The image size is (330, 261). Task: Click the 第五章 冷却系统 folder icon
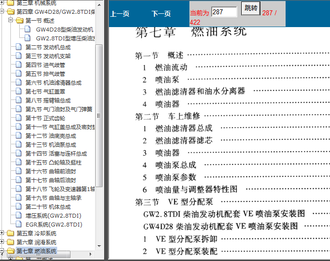pos(10,233)
